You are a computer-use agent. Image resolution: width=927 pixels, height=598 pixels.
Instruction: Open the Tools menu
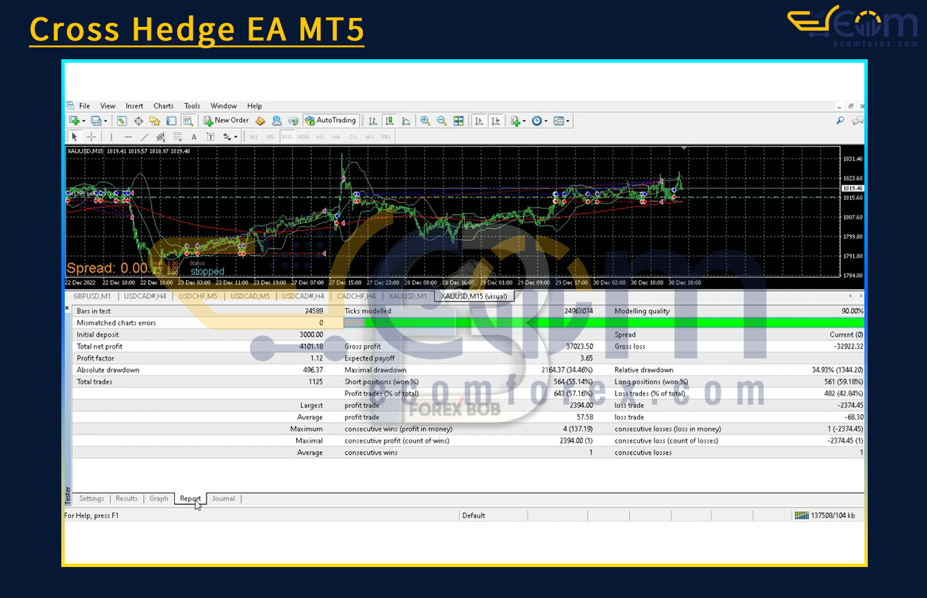point(192,106)
